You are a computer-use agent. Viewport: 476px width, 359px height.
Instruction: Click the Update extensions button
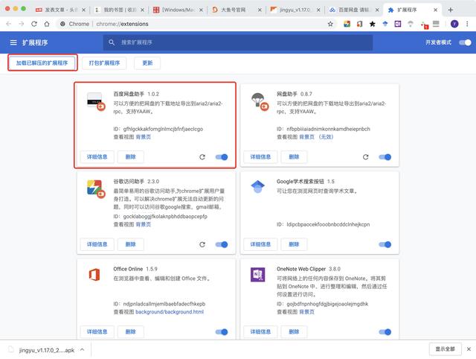click(147, 63)
